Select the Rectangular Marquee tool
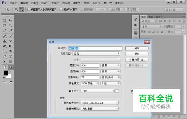 [x=5, y=20]
